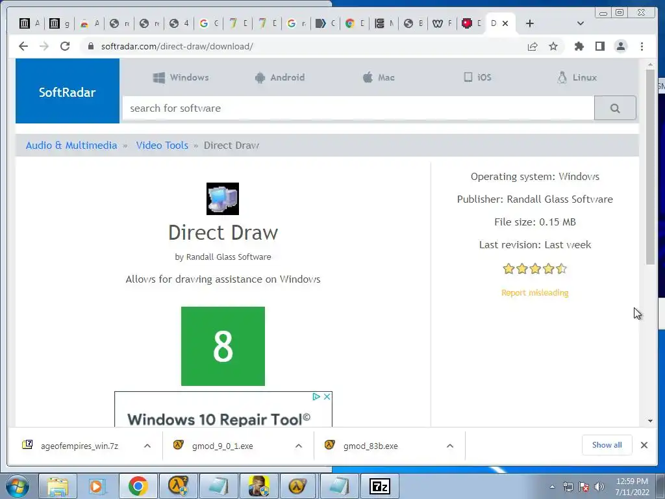
Task: Click the Action Center flag icon
Action: point(584,487)
